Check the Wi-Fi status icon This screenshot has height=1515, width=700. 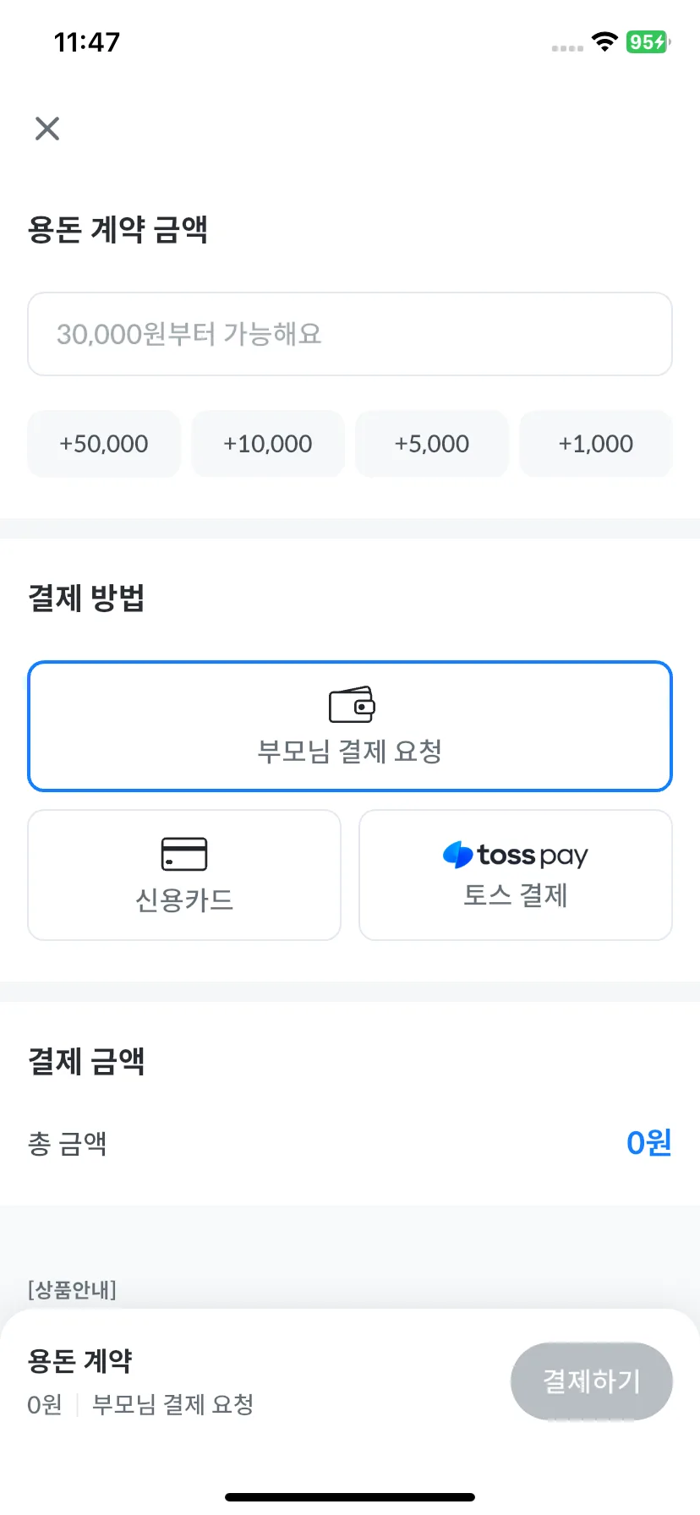(x=604, y=41)
